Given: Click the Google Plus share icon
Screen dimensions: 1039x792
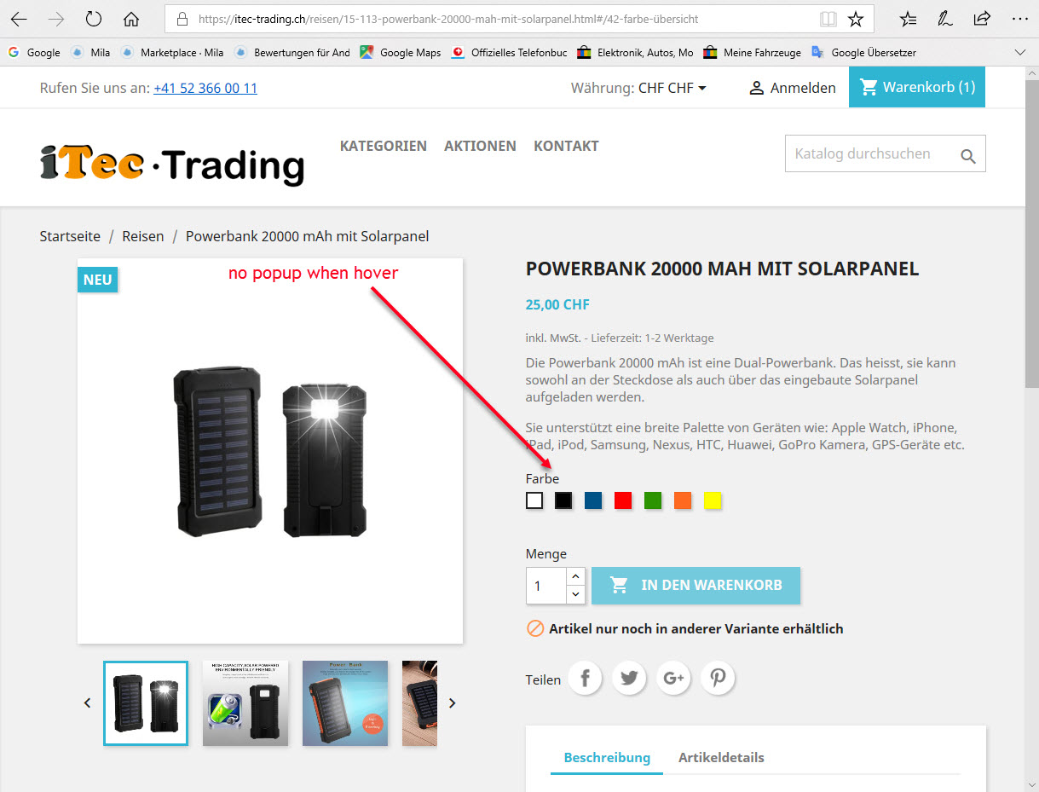Looking at the screenshot, I should pos(673,679).
